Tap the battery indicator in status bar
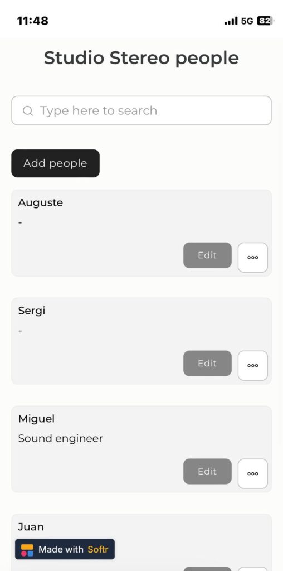The height and width of the screenshot is (571, 283). 265,21
